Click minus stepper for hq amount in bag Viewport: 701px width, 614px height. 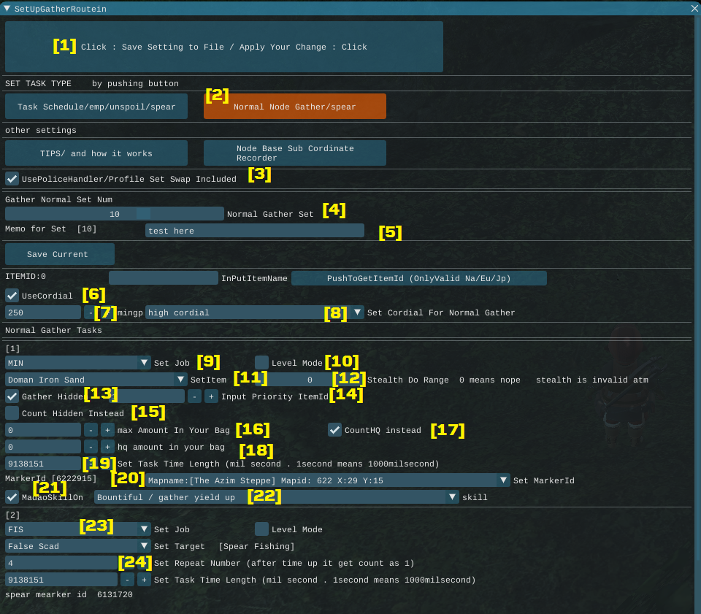(x=91, y=446)
